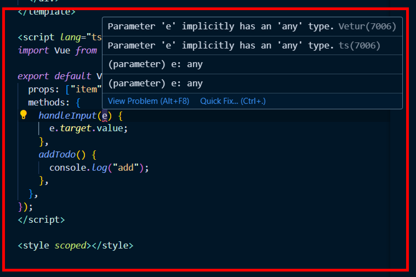This screenshot has width=416, height=277.
Task: Click the 'props:' property line
Action: point(65,89)
